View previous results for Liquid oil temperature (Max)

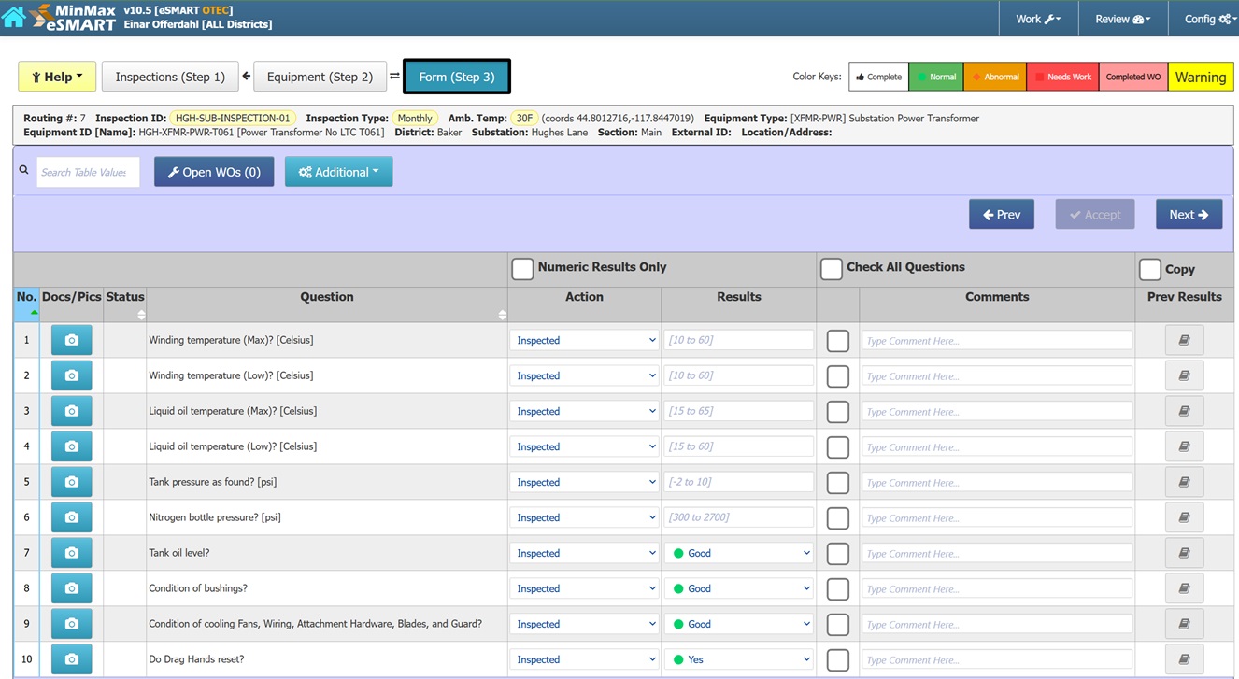tap(1184, 411)
